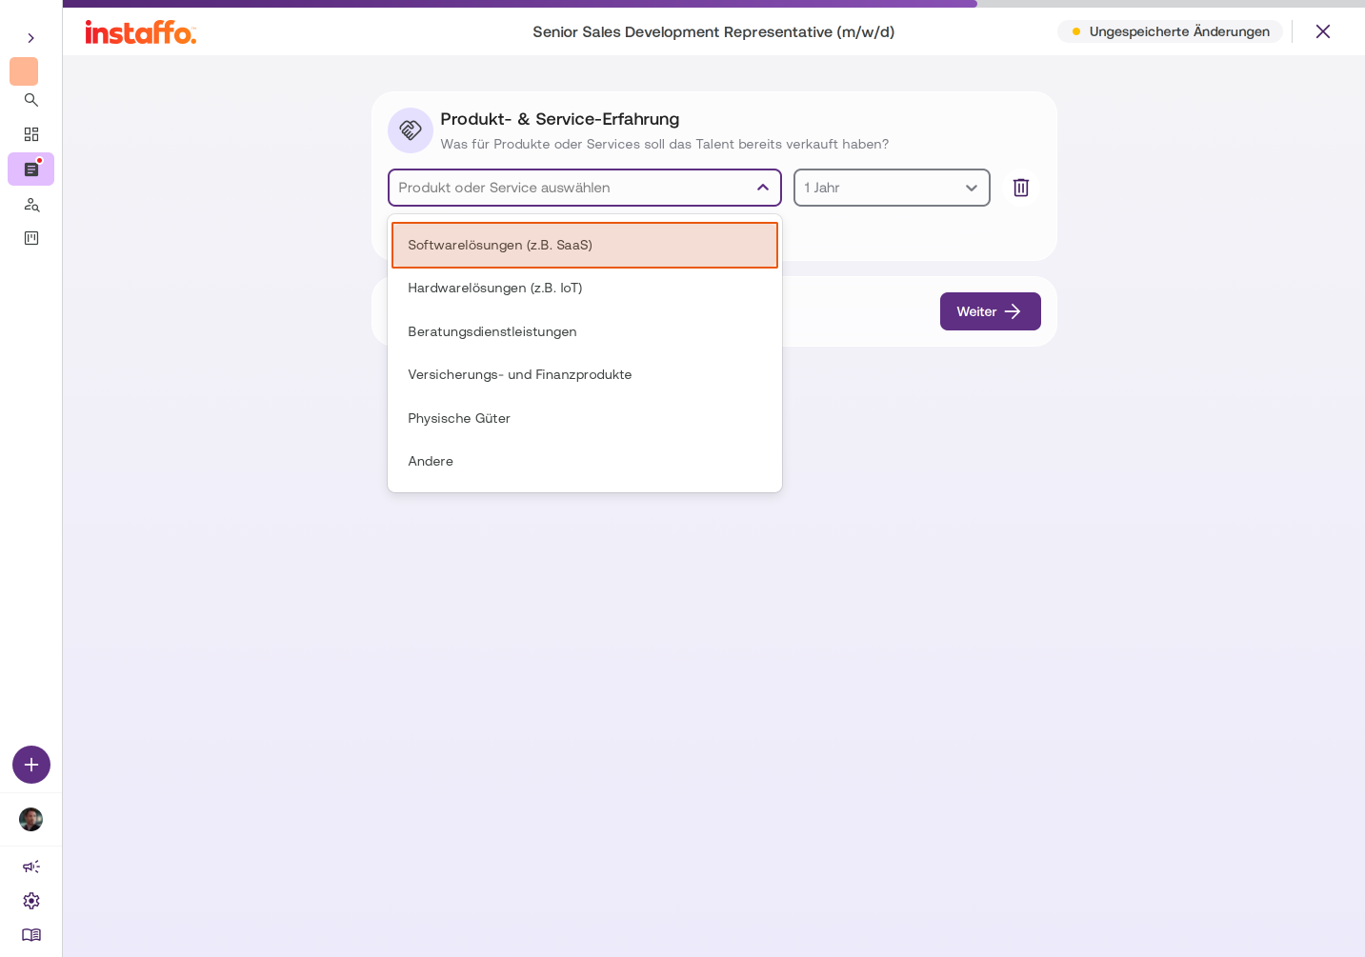1365x957 pixels.
Task: Click the purple plus create button
Action: (31, 765)
